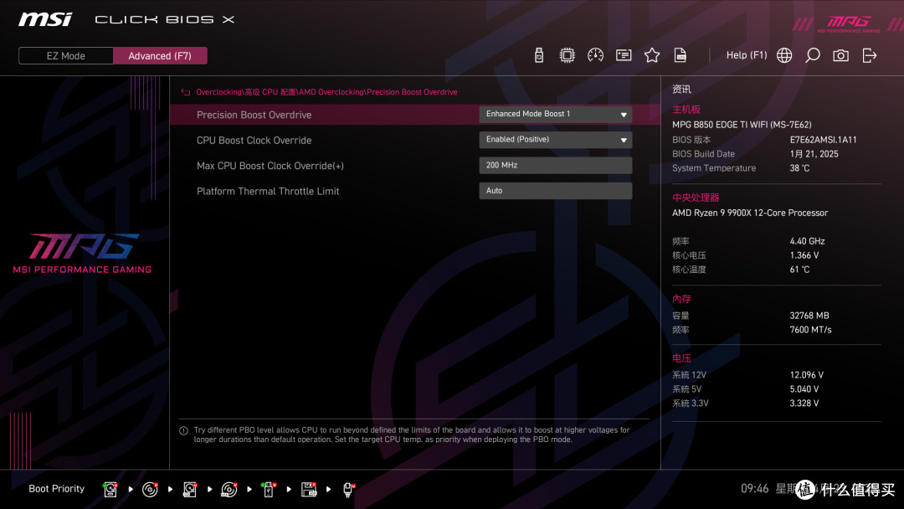Click the 61 °C core temperature value
The width and height of the screenshot is (904, 509).
799,270
